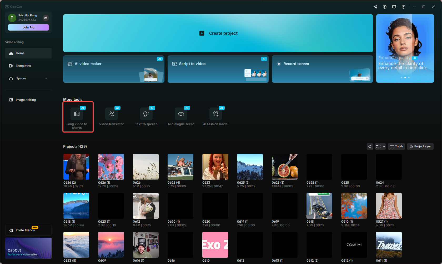Open project 0616 (1) thumbnail

tap(146, 245)
